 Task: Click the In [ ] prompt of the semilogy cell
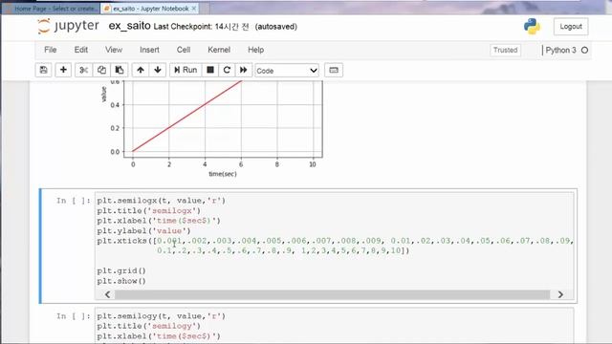74,316
